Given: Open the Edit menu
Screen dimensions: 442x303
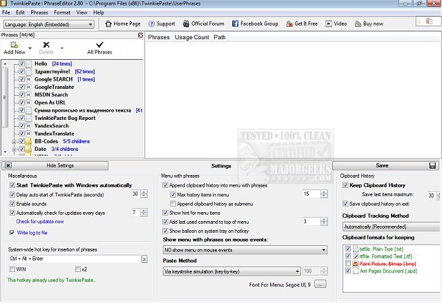Looking at the screenshot, I should tap(20, 12).
